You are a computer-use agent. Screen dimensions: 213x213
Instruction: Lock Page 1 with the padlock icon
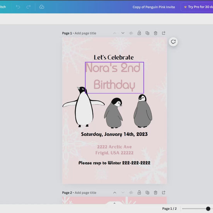[x=139, y=33]
